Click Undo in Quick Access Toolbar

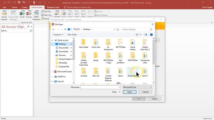point(24,2)
